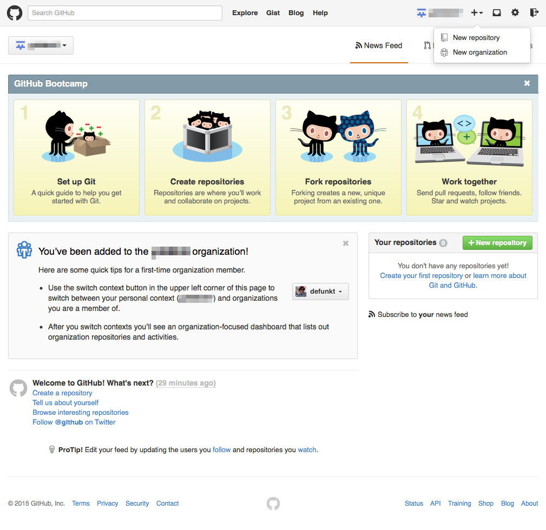Click in the Search GitHub field
The image size is (546, 530).
click(x=125, y=13)
